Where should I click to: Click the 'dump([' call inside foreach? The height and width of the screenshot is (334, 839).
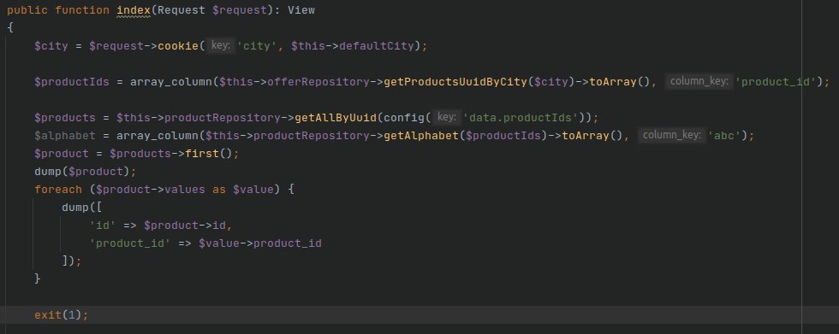point(82,208)
